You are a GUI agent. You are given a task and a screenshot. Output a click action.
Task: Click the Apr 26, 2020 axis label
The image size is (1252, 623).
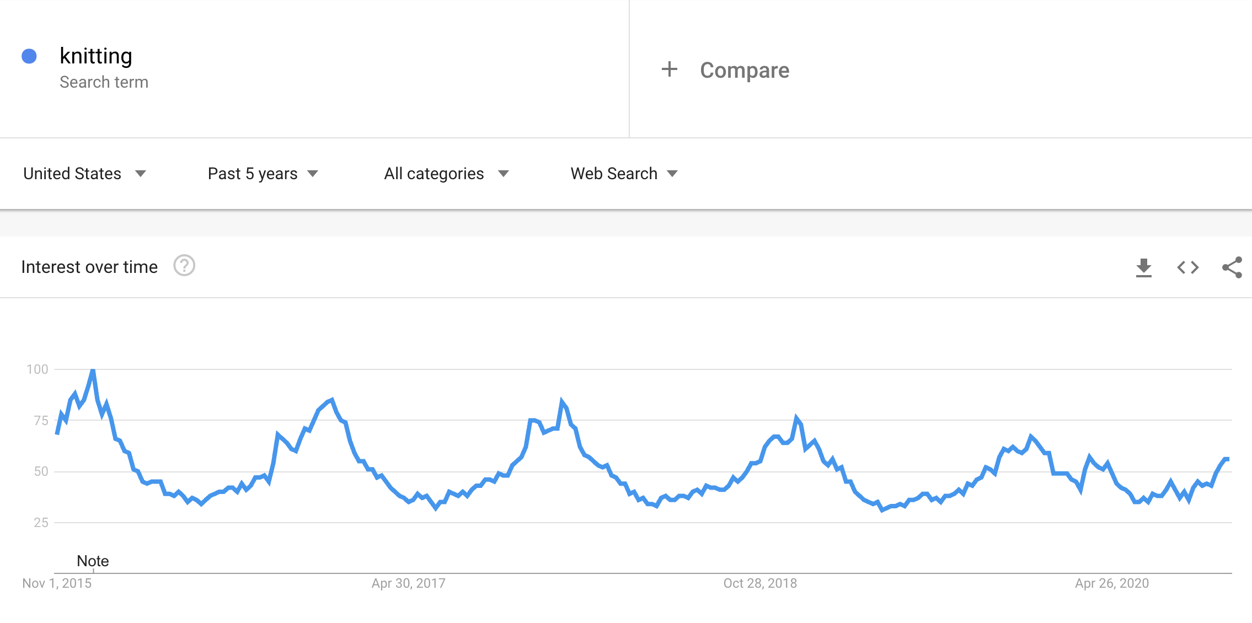[x=1112, y=583]
